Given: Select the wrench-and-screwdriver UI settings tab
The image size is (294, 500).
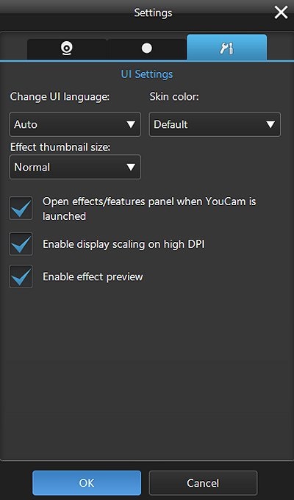Looking at the screenshot, I should tap(226, 48).
